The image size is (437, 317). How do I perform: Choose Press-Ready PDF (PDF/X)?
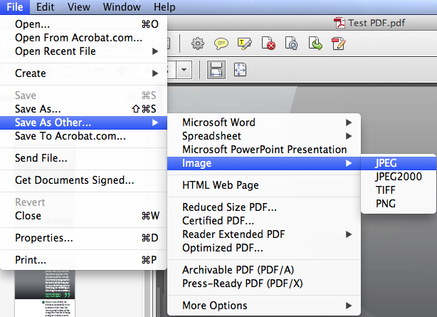click(264, 284)
